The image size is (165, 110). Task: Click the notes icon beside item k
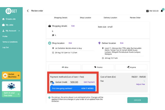pyautogui.click(x=53, y=35)
